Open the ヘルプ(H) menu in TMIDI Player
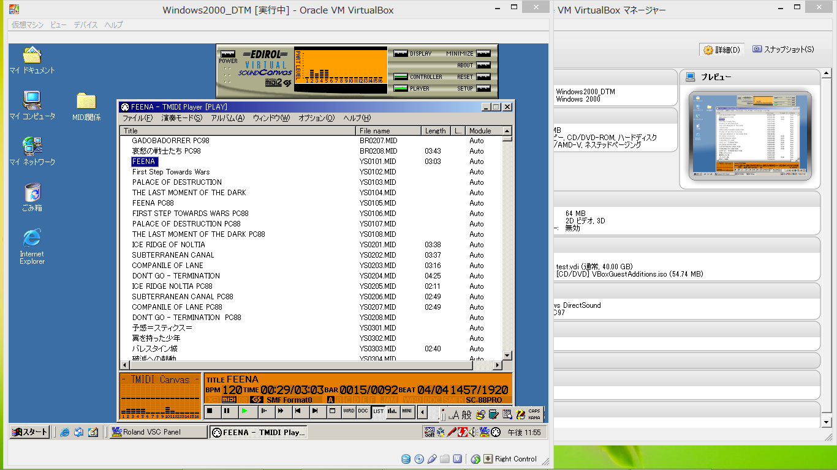 357,118
